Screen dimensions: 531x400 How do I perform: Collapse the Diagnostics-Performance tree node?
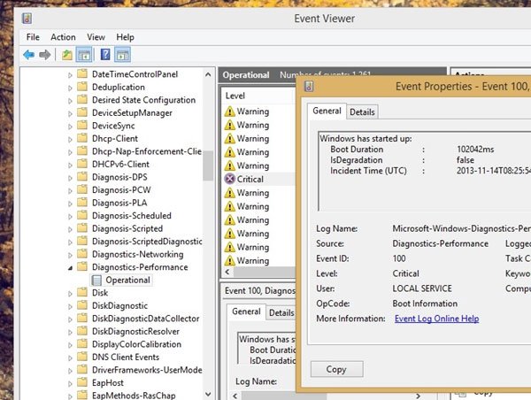[x=70, y=268]
